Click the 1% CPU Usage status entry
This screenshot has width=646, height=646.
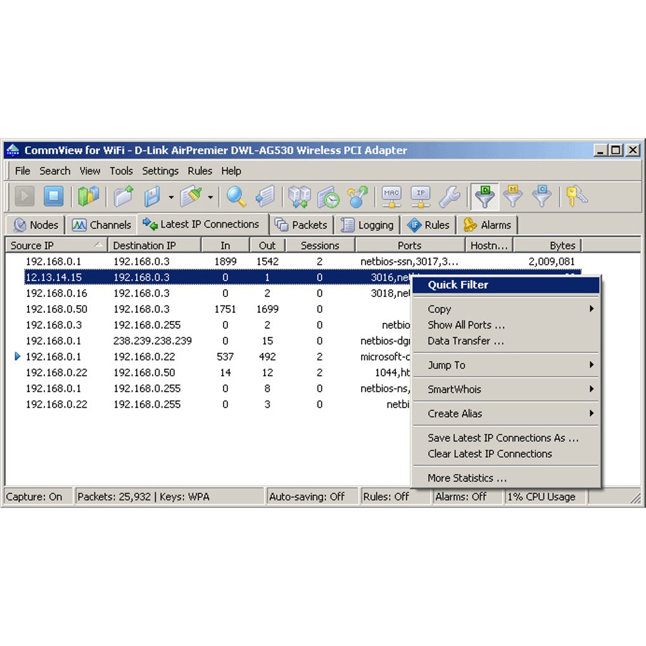[547, 497]
